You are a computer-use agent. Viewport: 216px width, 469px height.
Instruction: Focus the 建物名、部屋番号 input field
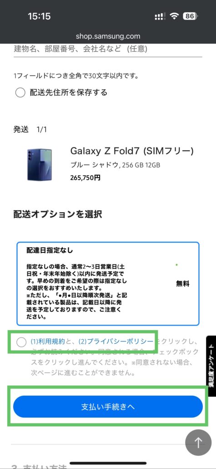coord(108,49)
